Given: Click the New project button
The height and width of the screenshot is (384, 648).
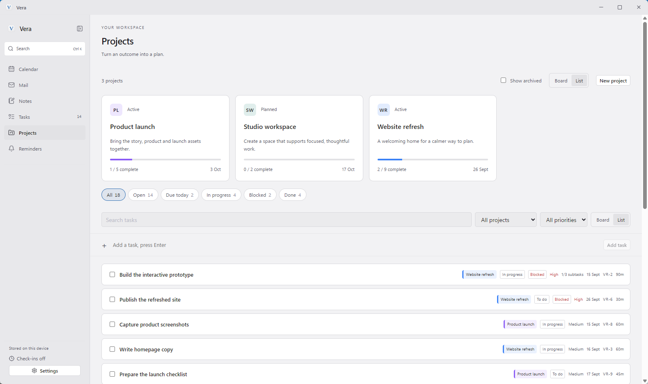Looking at the screenshot, I should pos(613,81).
